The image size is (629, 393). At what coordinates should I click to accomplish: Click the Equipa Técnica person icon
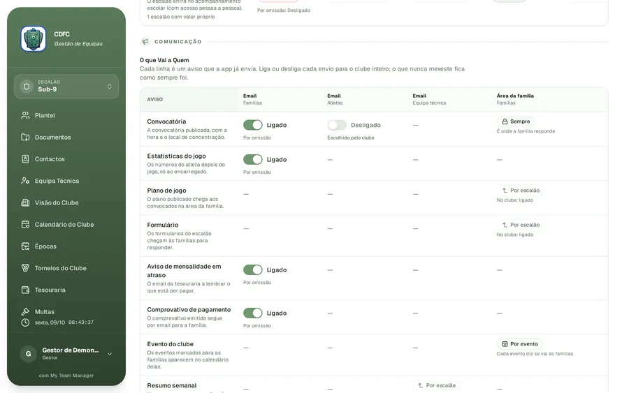(x=25, y=181)
